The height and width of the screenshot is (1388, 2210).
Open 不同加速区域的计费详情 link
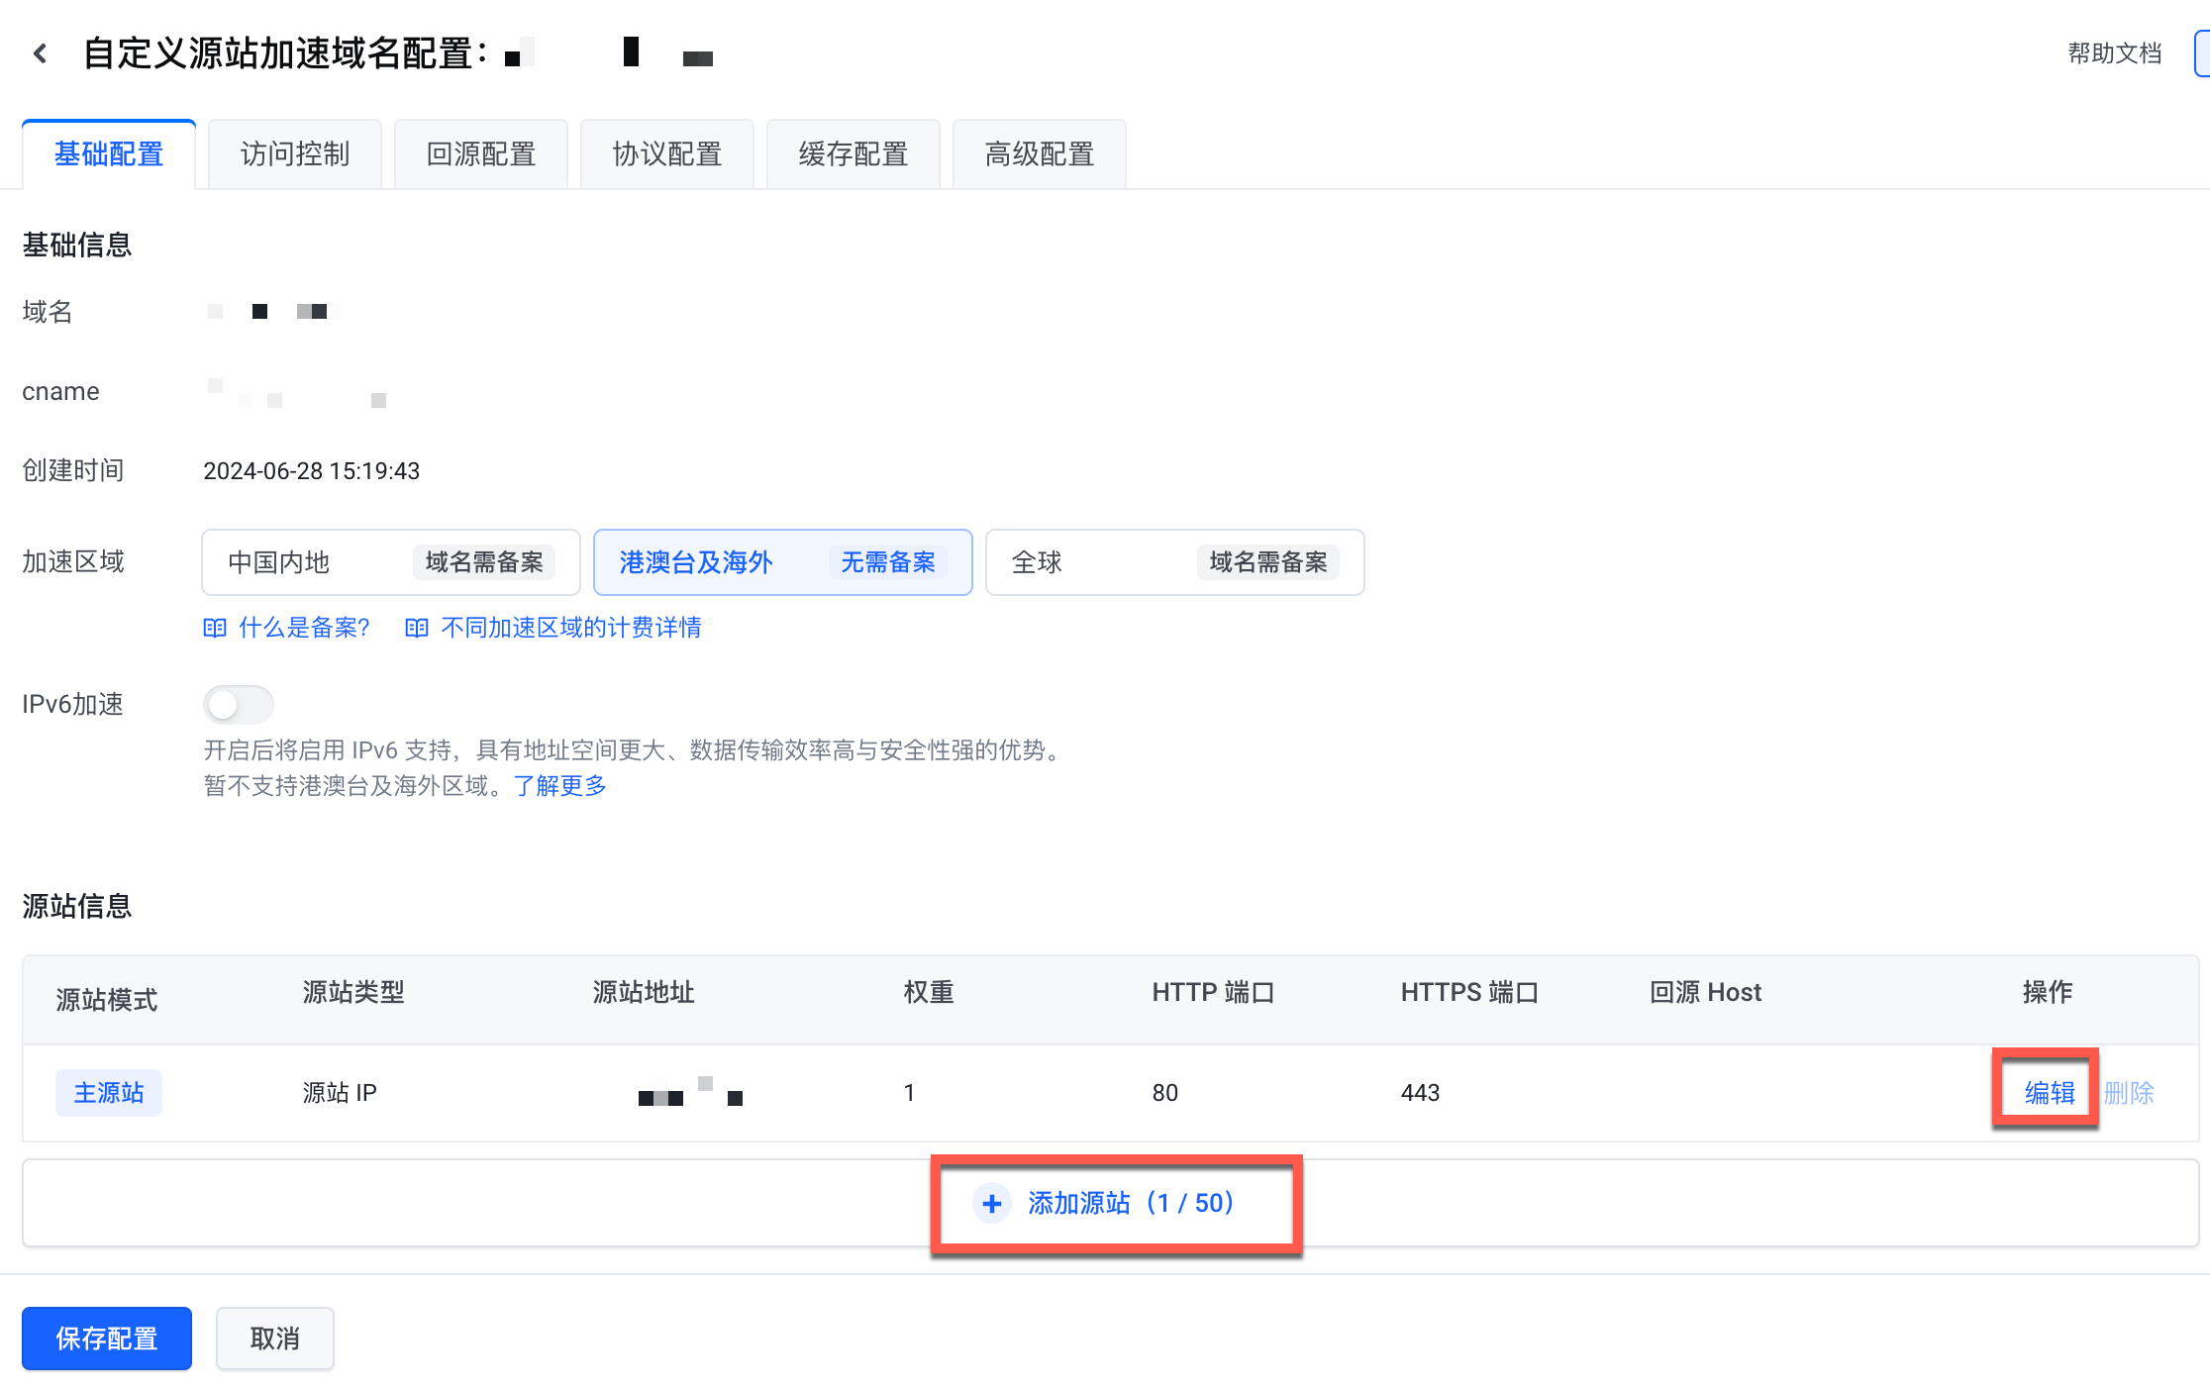click(x=571, y=628)
